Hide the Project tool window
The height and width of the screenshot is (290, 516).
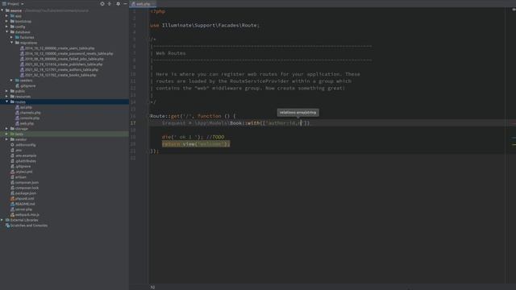point(126,3)
